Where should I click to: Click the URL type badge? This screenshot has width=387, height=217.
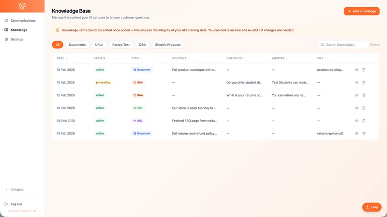tap(138, 121)
